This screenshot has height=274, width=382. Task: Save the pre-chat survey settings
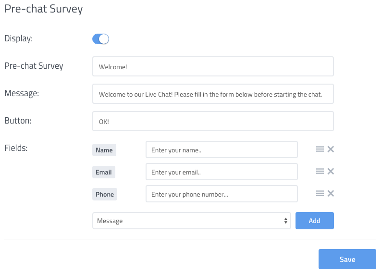[x=347, y=259]
